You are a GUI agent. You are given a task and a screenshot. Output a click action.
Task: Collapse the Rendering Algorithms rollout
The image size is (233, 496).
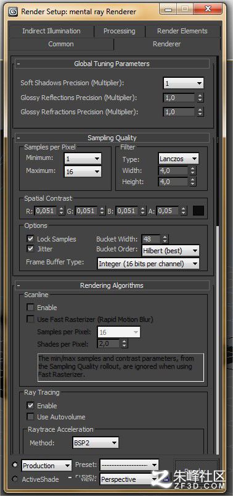(x=112, y=285)
